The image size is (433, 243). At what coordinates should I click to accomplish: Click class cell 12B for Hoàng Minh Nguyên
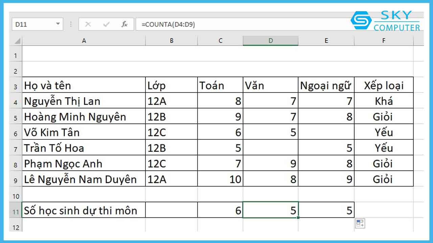172,116
